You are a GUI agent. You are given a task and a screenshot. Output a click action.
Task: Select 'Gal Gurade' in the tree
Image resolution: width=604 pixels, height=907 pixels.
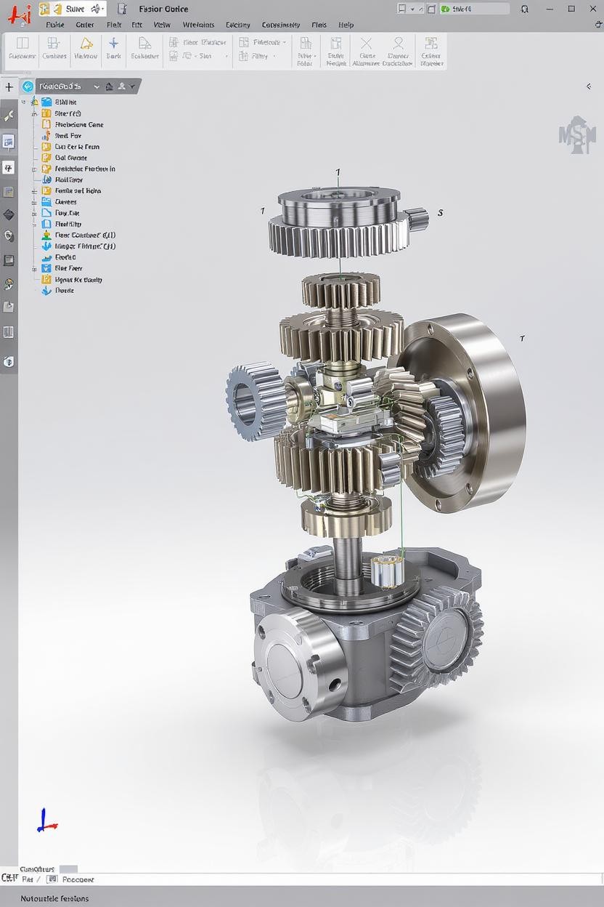[71, 158]
